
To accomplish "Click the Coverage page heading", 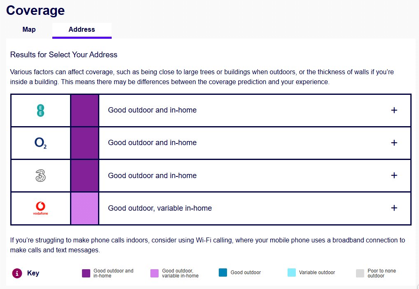I will (x=35, y=10).
